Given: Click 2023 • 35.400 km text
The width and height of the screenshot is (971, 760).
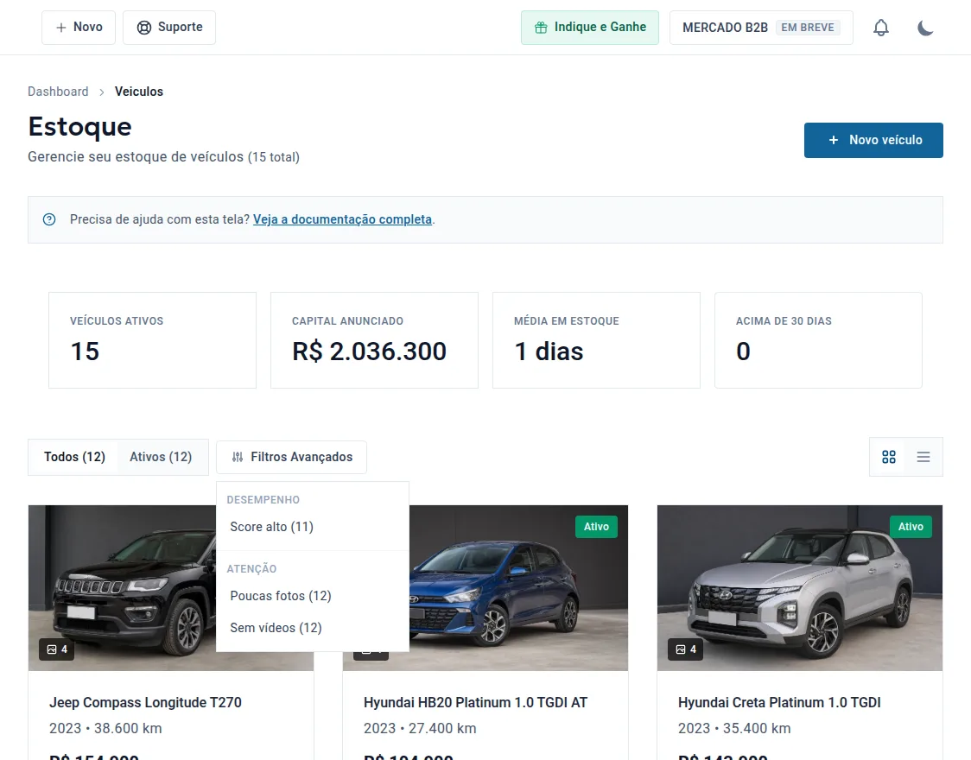Looking at the screenshot, I should [734, 728].
